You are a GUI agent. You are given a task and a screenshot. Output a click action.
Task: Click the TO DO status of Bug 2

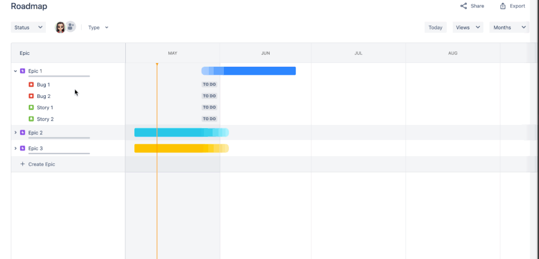[x=209, y=96]
